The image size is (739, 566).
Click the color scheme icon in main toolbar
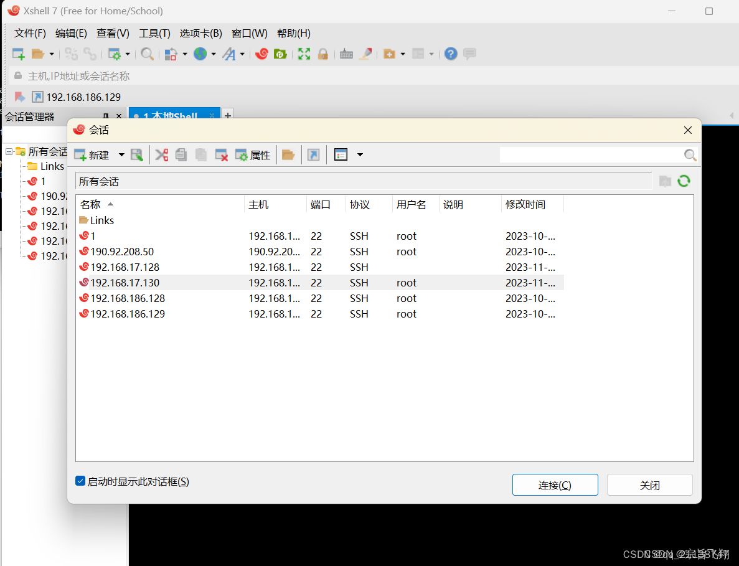tap(171, 54)
